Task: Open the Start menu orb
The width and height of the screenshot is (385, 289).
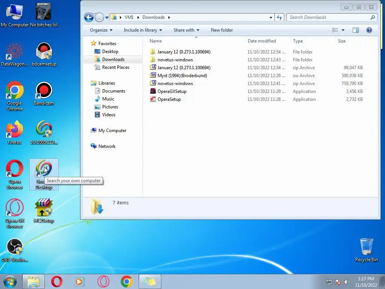Action: [10, 281]
